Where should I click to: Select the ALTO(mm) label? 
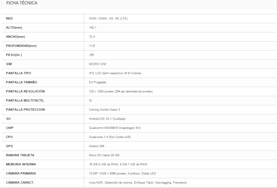coord(14,28)
